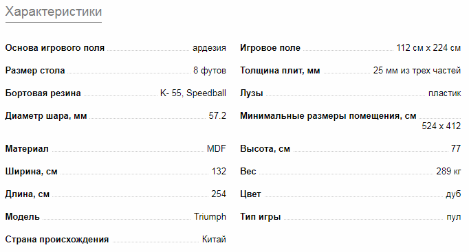Select the Игровое поле label
Viewport: 469px width, 252px height.
tap(270, 48)
